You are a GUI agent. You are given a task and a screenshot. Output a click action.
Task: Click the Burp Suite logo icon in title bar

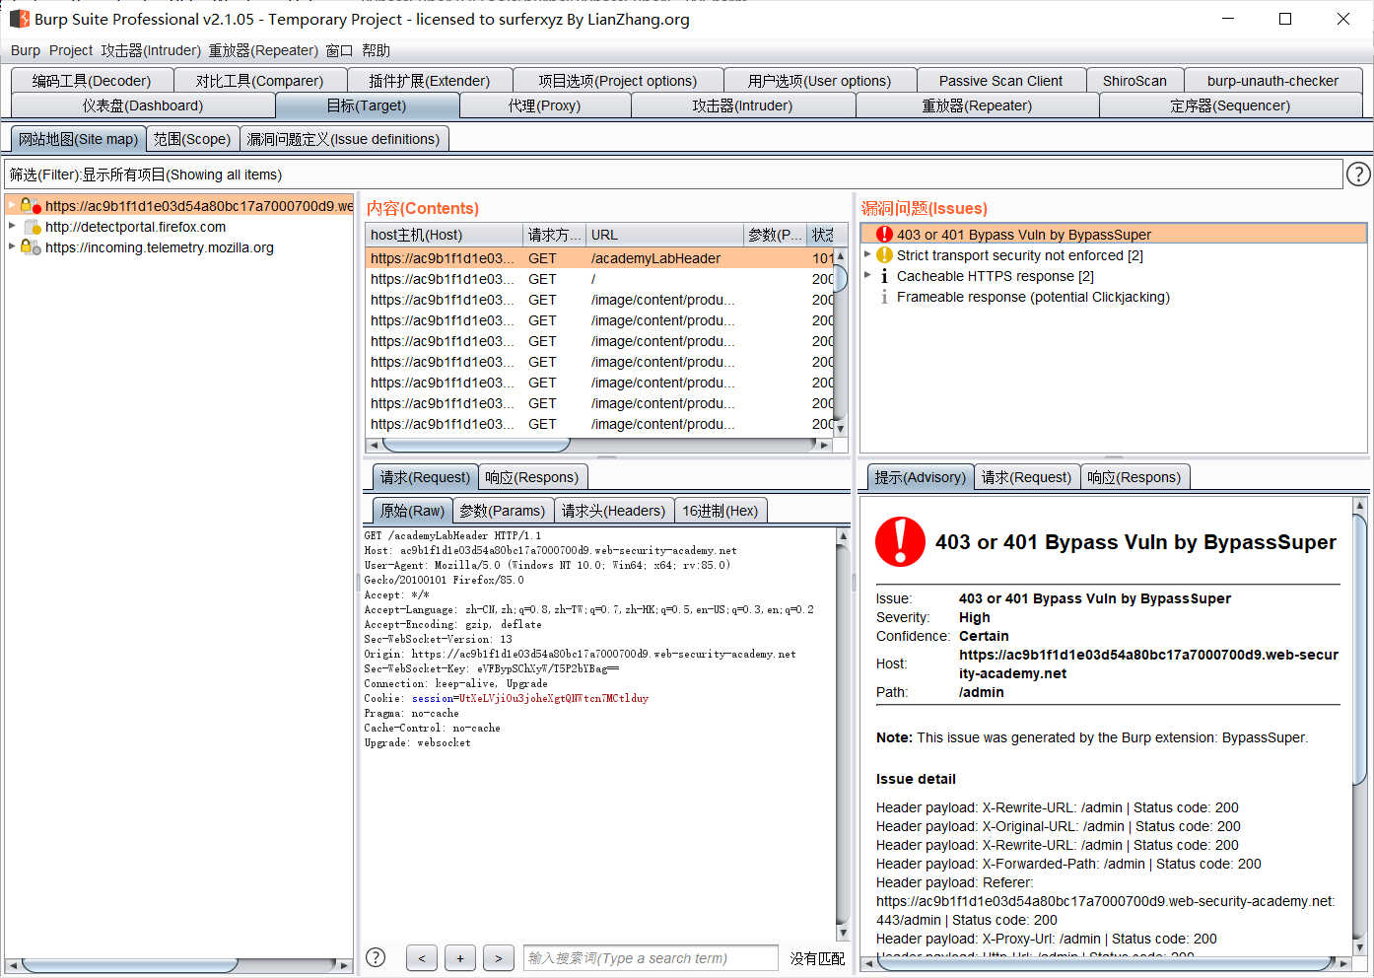[x=19, y=19]
